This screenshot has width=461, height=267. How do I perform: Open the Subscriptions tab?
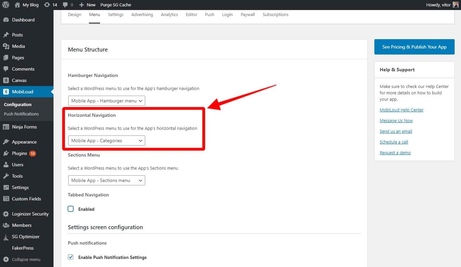point(275,15)
